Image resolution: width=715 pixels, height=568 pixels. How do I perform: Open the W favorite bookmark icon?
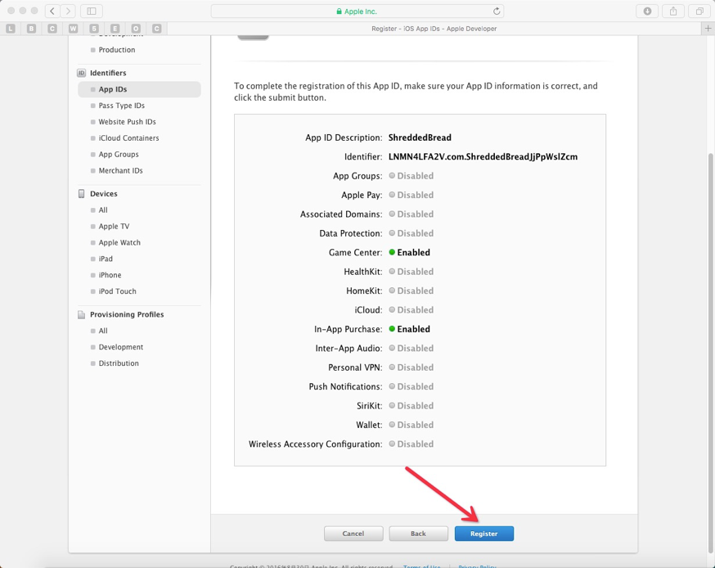(73, 29)
